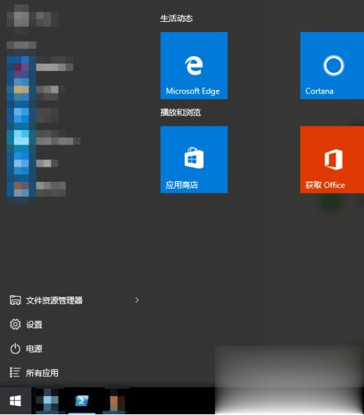
Task: Click the 设置 gear icon
Action: coord(15,324)
